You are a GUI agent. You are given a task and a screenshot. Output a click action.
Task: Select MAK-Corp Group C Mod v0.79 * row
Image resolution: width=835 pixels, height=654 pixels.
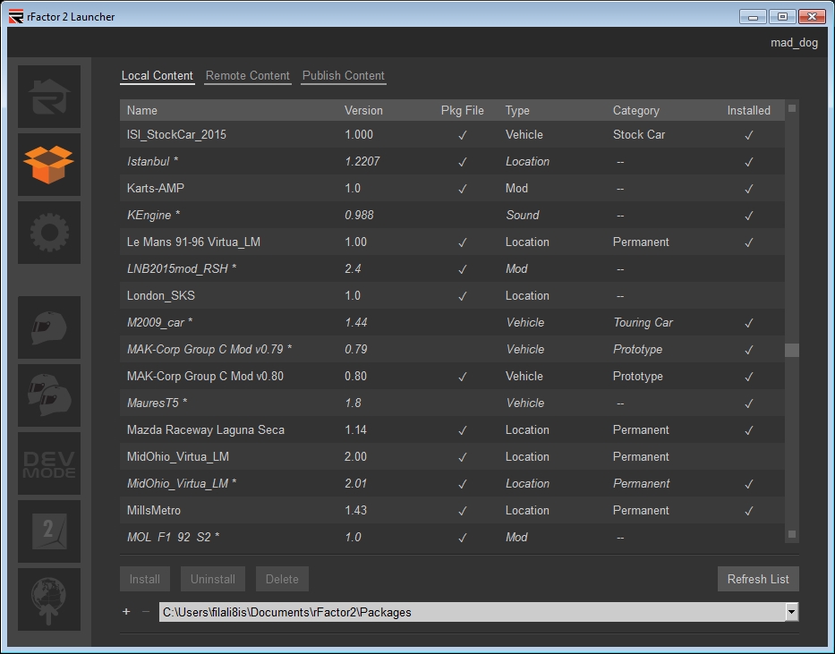(x=452, y=349)
